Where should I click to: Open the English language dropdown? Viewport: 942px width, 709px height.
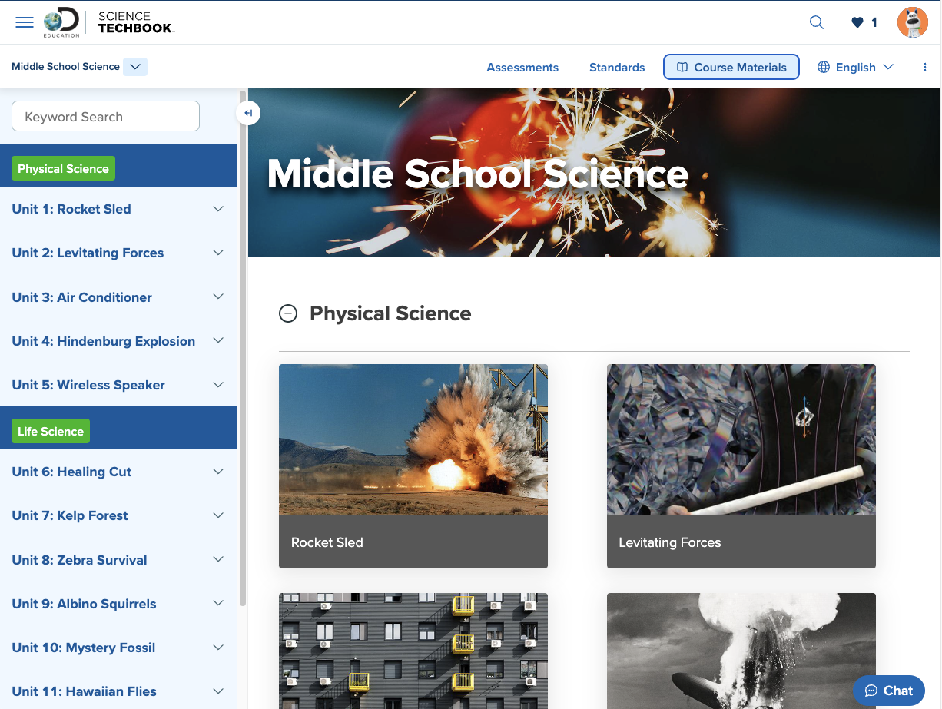coord(855,67)
